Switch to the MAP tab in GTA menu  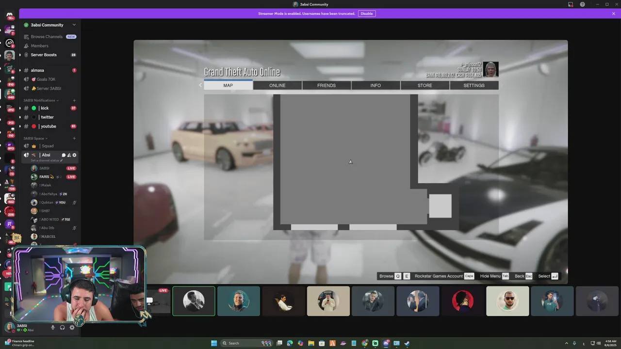tap(228, 85)
